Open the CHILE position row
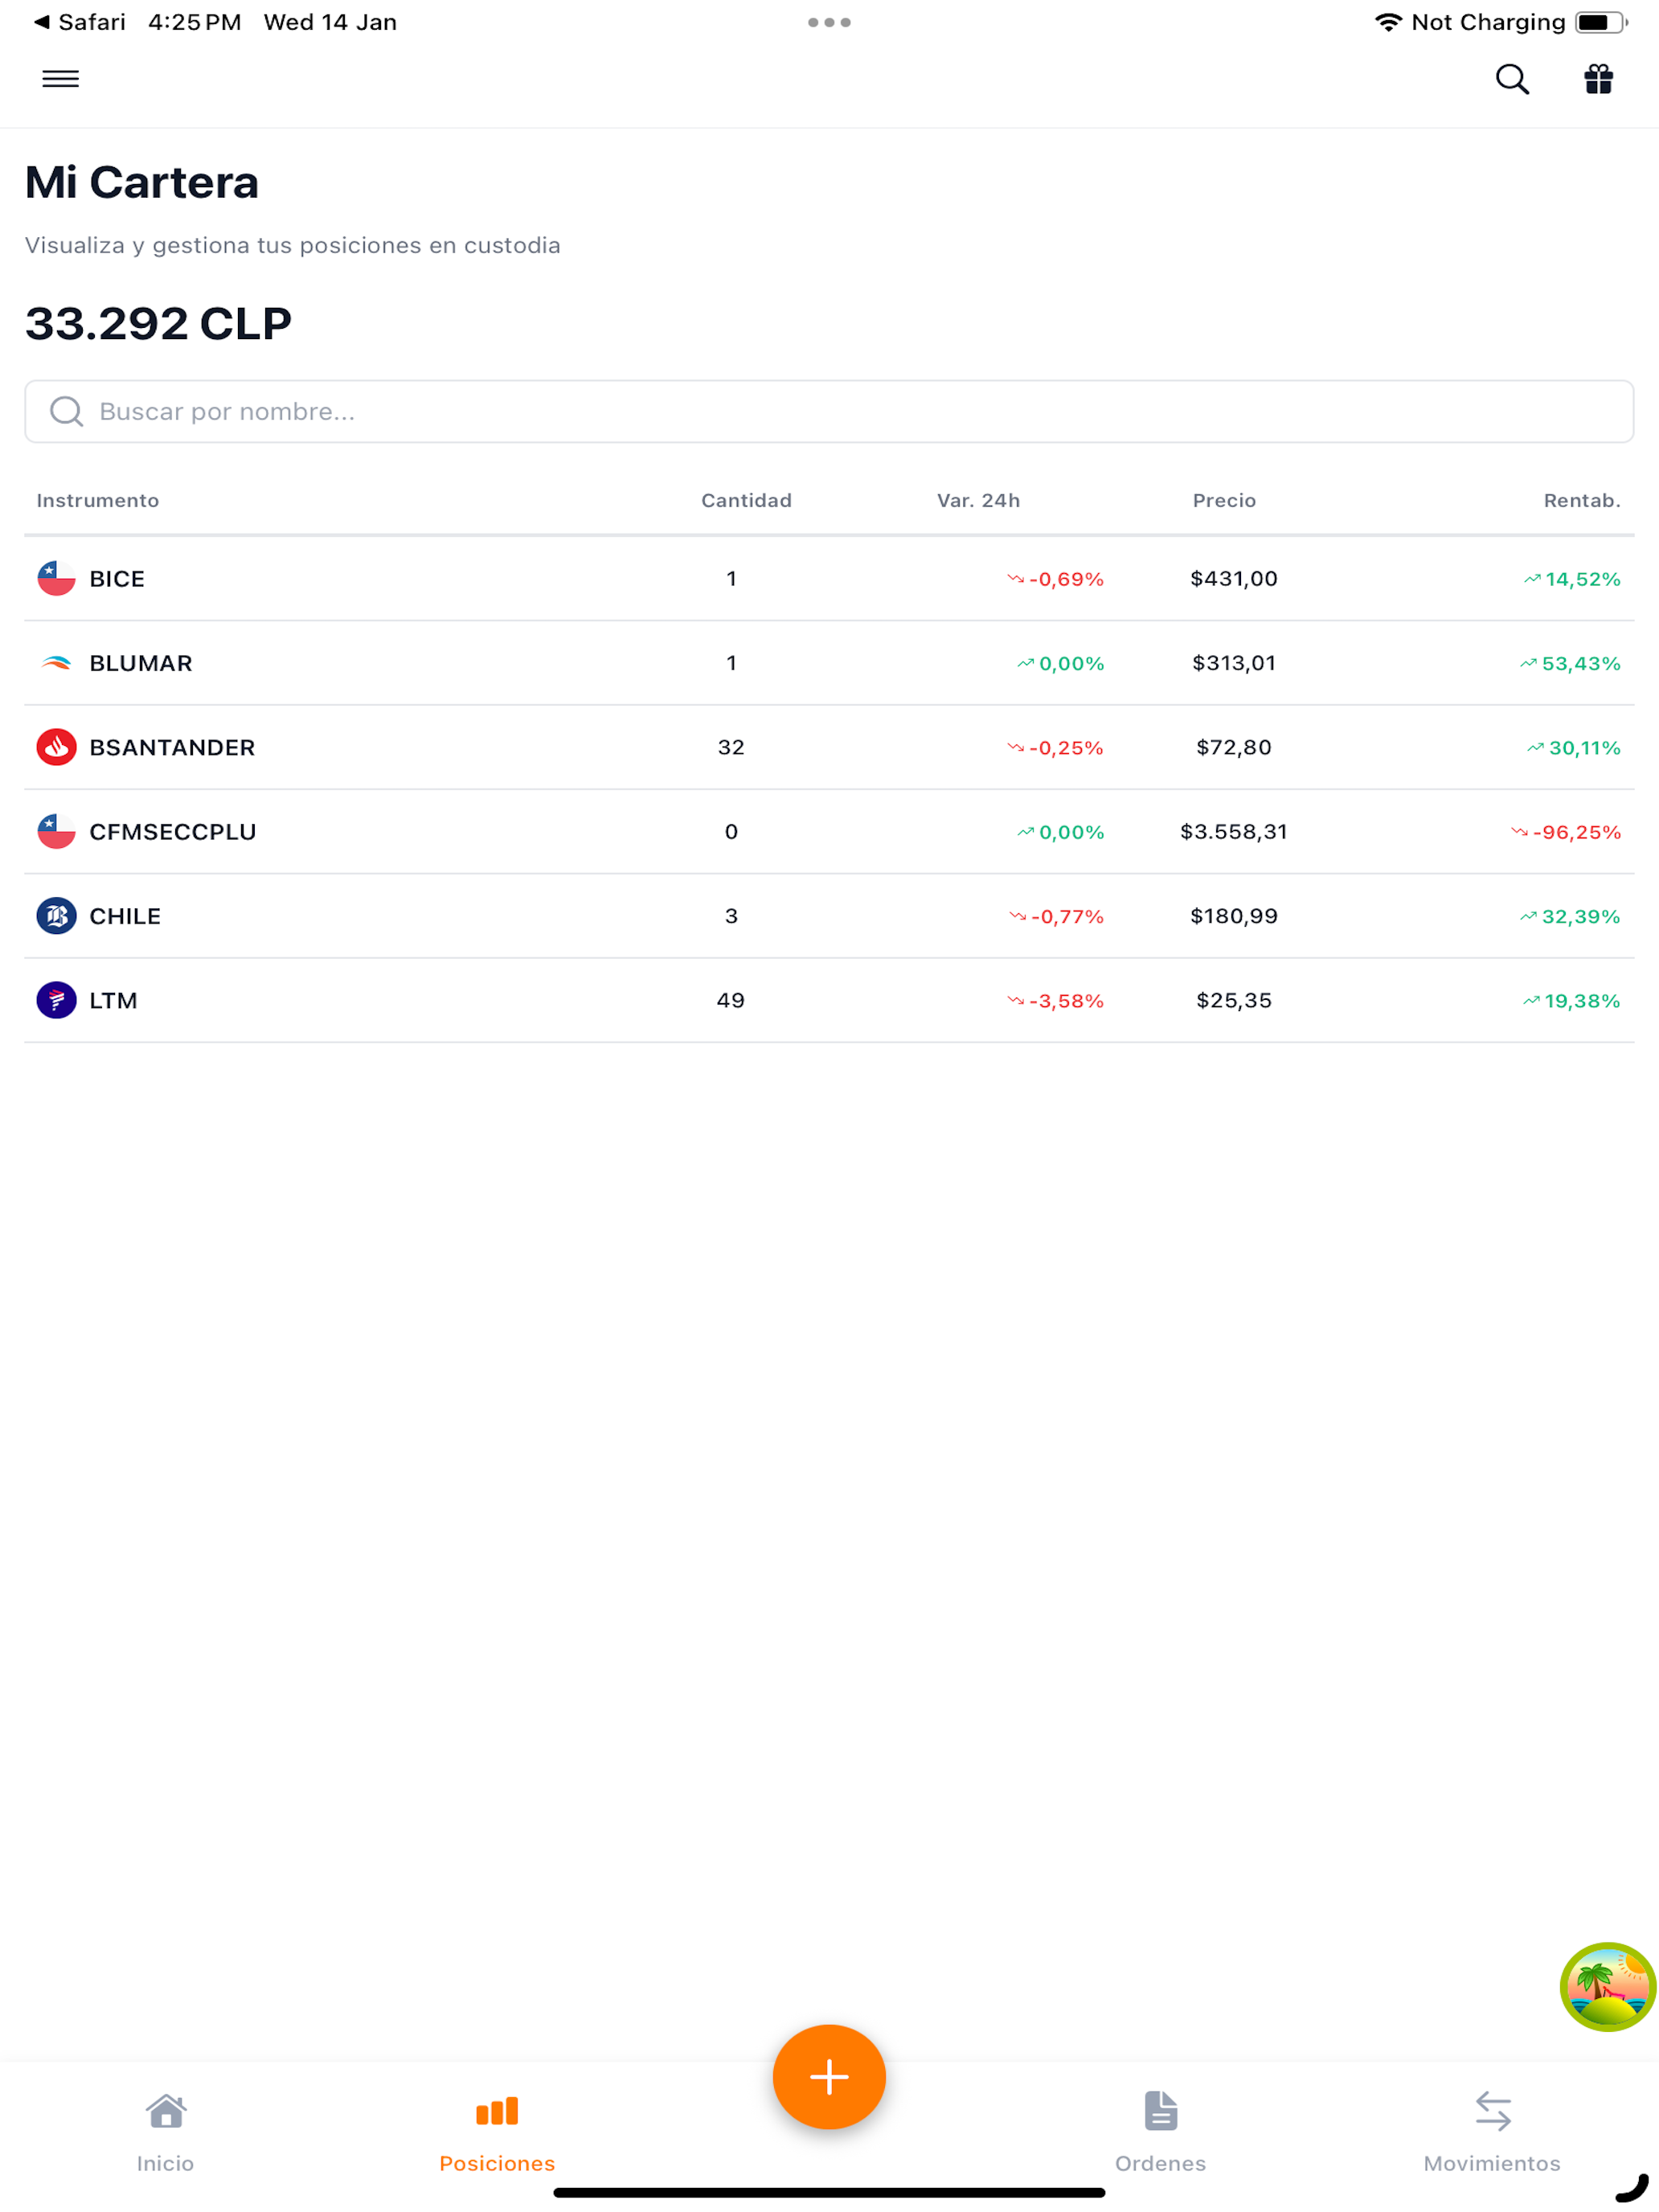Image resolution: width=1659 pixels, height=2212 pixels. tap(829, 916)
